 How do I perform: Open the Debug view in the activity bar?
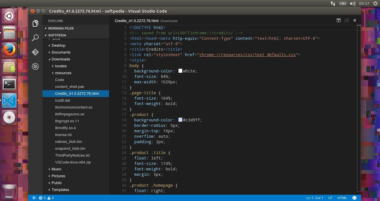pyautogui.click(x=35, y=66)
